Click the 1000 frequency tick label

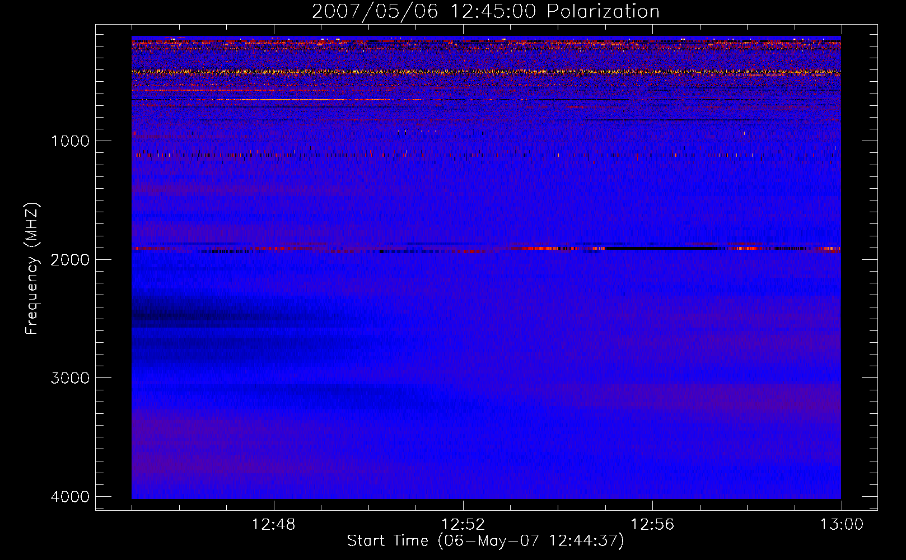point(70,141)
